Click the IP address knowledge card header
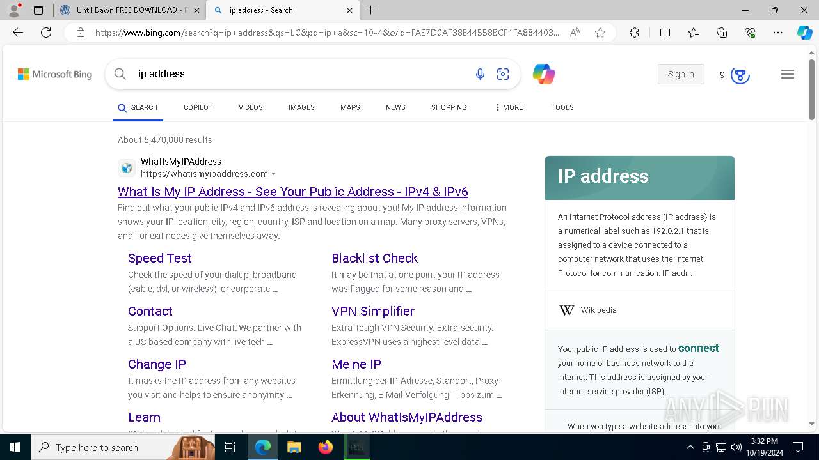Viewport: 819px width, 460px height. coord(640,178)
